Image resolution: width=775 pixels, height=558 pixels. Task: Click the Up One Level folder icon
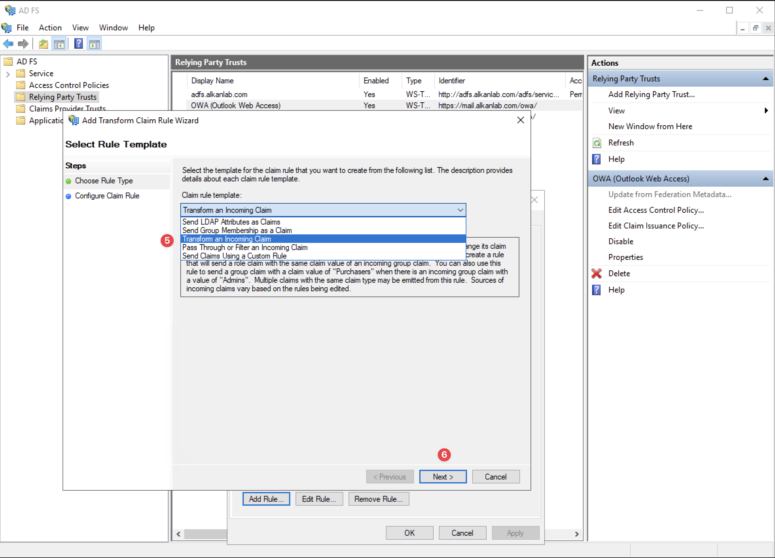pos(44,44)
